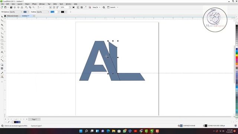This screenshot has height=134, width=238.
Task: Open the Options gear icon
Action: (x=104, y=7)
